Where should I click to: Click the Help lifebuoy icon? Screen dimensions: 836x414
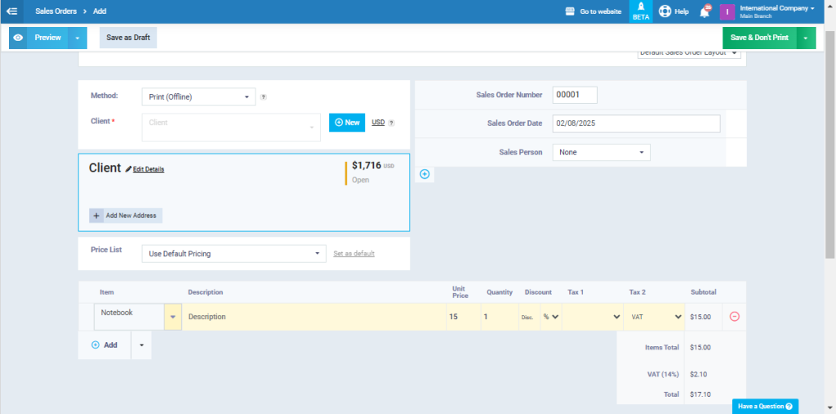tap(665, 11)
